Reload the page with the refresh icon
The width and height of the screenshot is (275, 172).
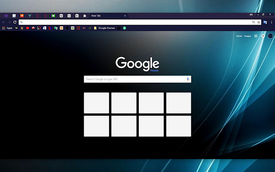(x=15, y=22)
